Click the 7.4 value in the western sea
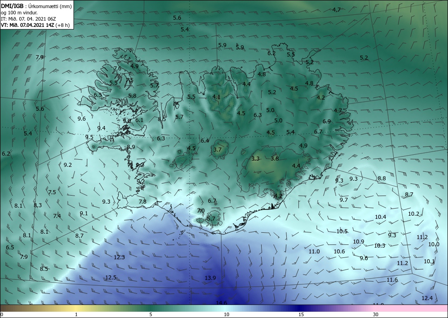The image size is (448, 318). [57, 216]
